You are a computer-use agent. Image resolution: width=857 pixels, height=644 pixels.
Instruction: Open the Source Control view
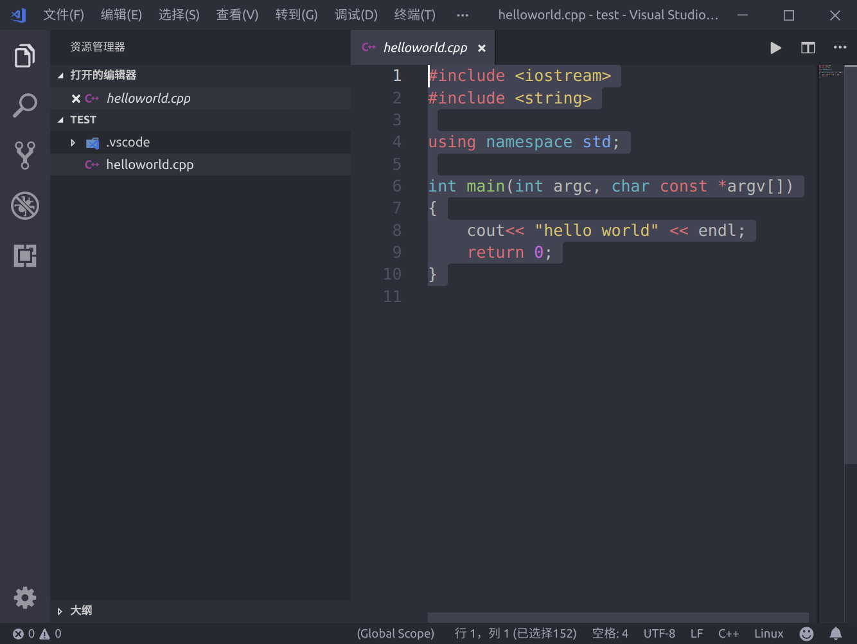pyautogui.click(x=24, y=155)
